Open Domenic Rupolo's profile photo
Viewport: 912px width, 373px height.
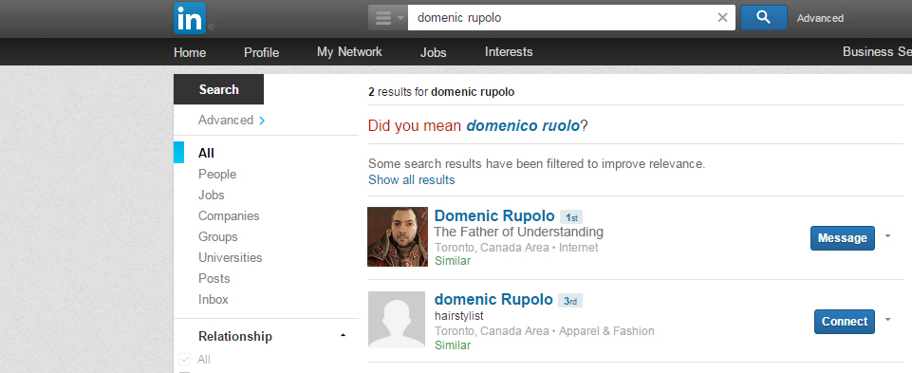(x=398, y=237)
